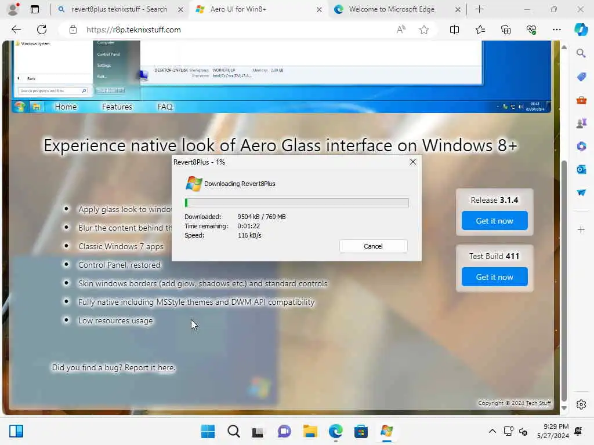Open the Edge profile avatar icon
The width and height of the screenshot is (594, 445).
pos(13,9)
